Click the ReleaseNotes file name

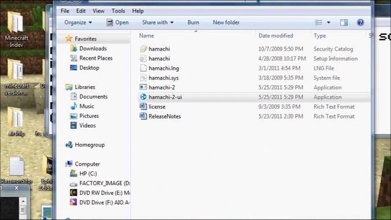pos(165,116)
